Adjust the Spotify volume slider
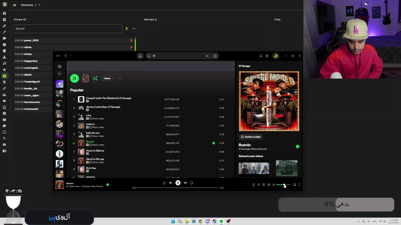401x225 pixels. (284, 185)
